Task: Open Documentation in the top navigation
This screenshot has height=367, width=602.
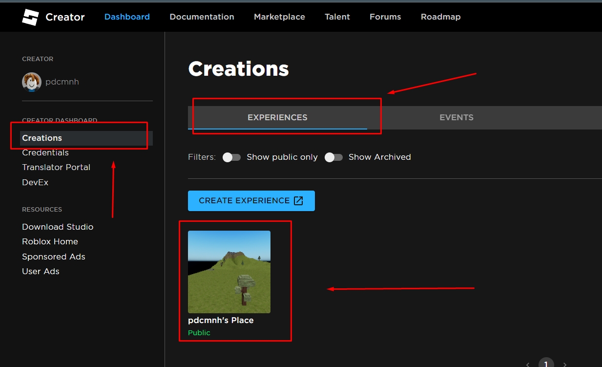Action: (x=202, y=17)
